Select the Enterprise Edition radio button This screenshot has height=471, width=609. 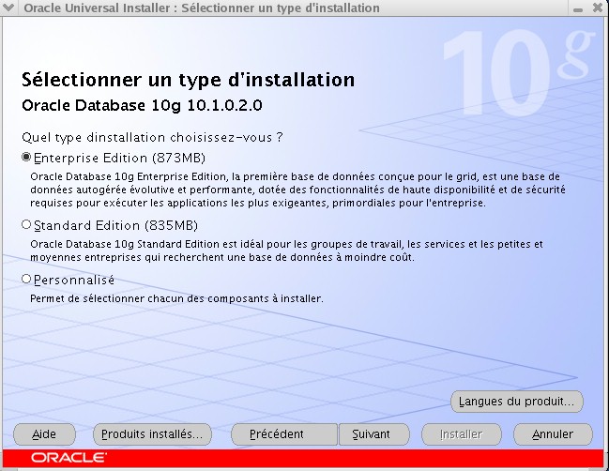26,157
